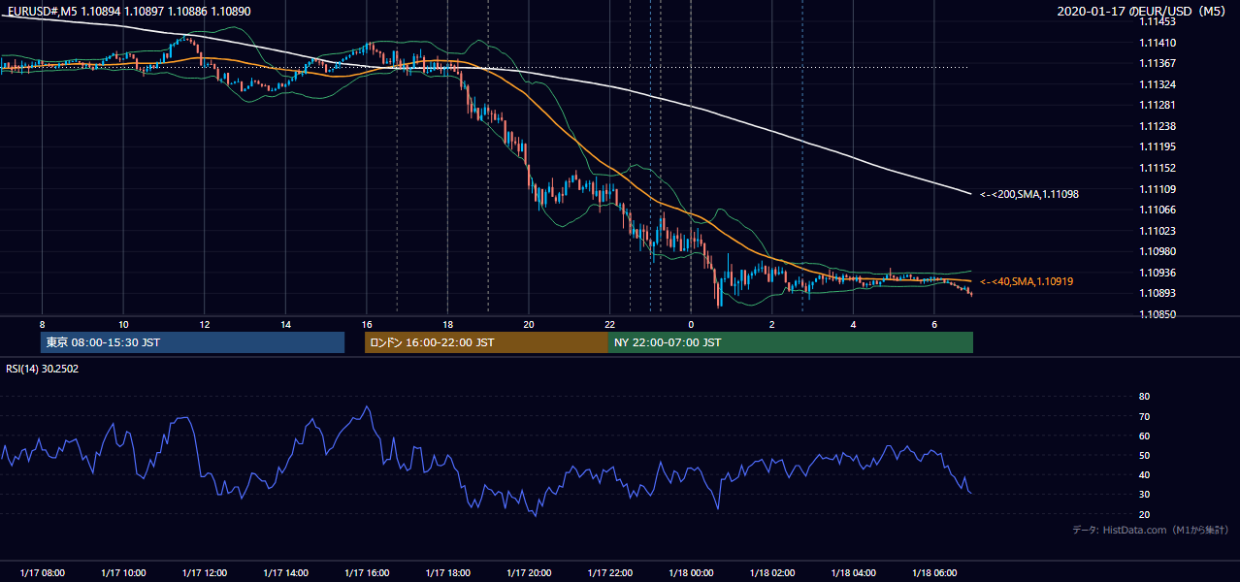Click the 1/17 12:00 bottom time label

[204, 573]
